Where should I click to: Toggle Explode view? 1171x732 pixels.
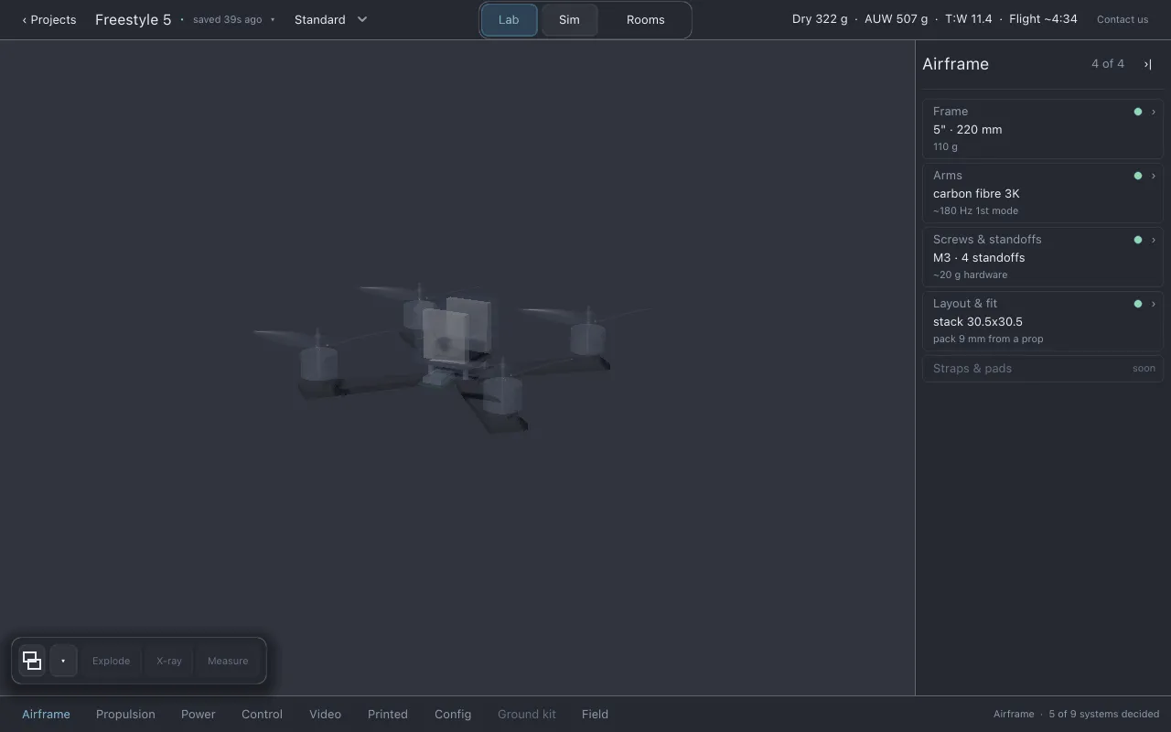click(x=111, y=661)
